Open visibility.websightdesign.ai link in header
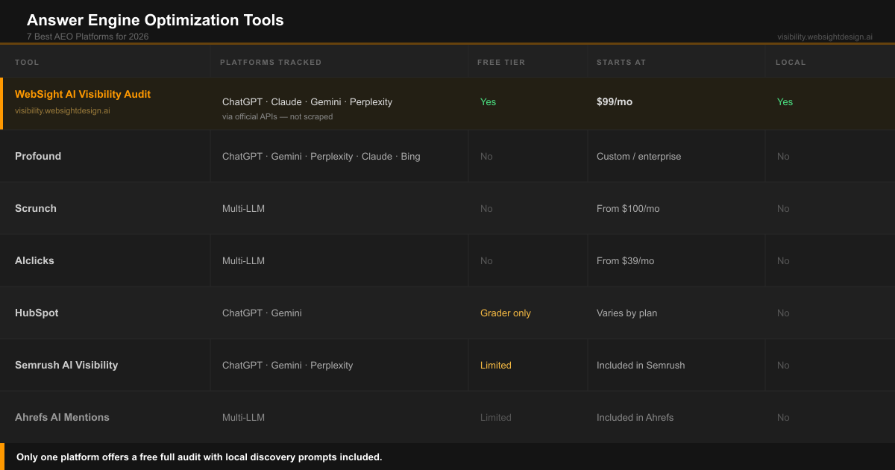Viewport: 895px width, 470px height. tap(825, 37)
